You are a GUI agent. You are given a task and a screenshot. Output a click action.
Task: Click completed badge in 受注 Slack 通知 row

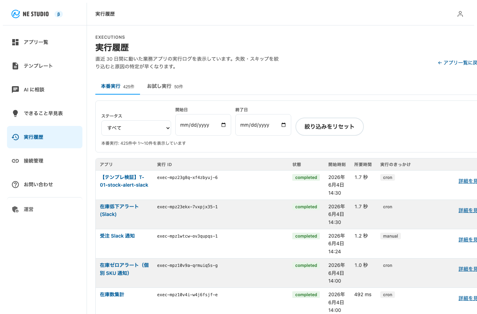(x=306, y=236)
